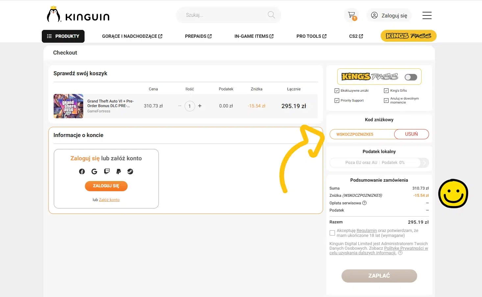Log in with the PayPal icon
482x297 pixels.
pos(119,171)
